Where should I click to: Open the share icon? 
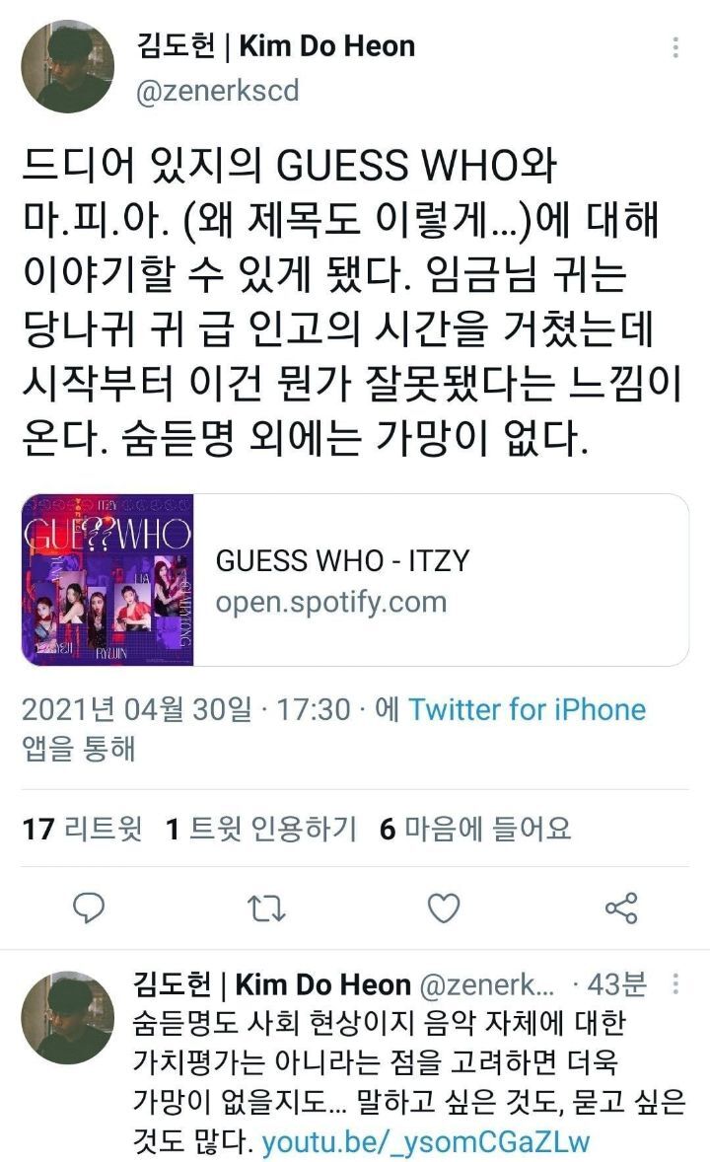[621, 908]
